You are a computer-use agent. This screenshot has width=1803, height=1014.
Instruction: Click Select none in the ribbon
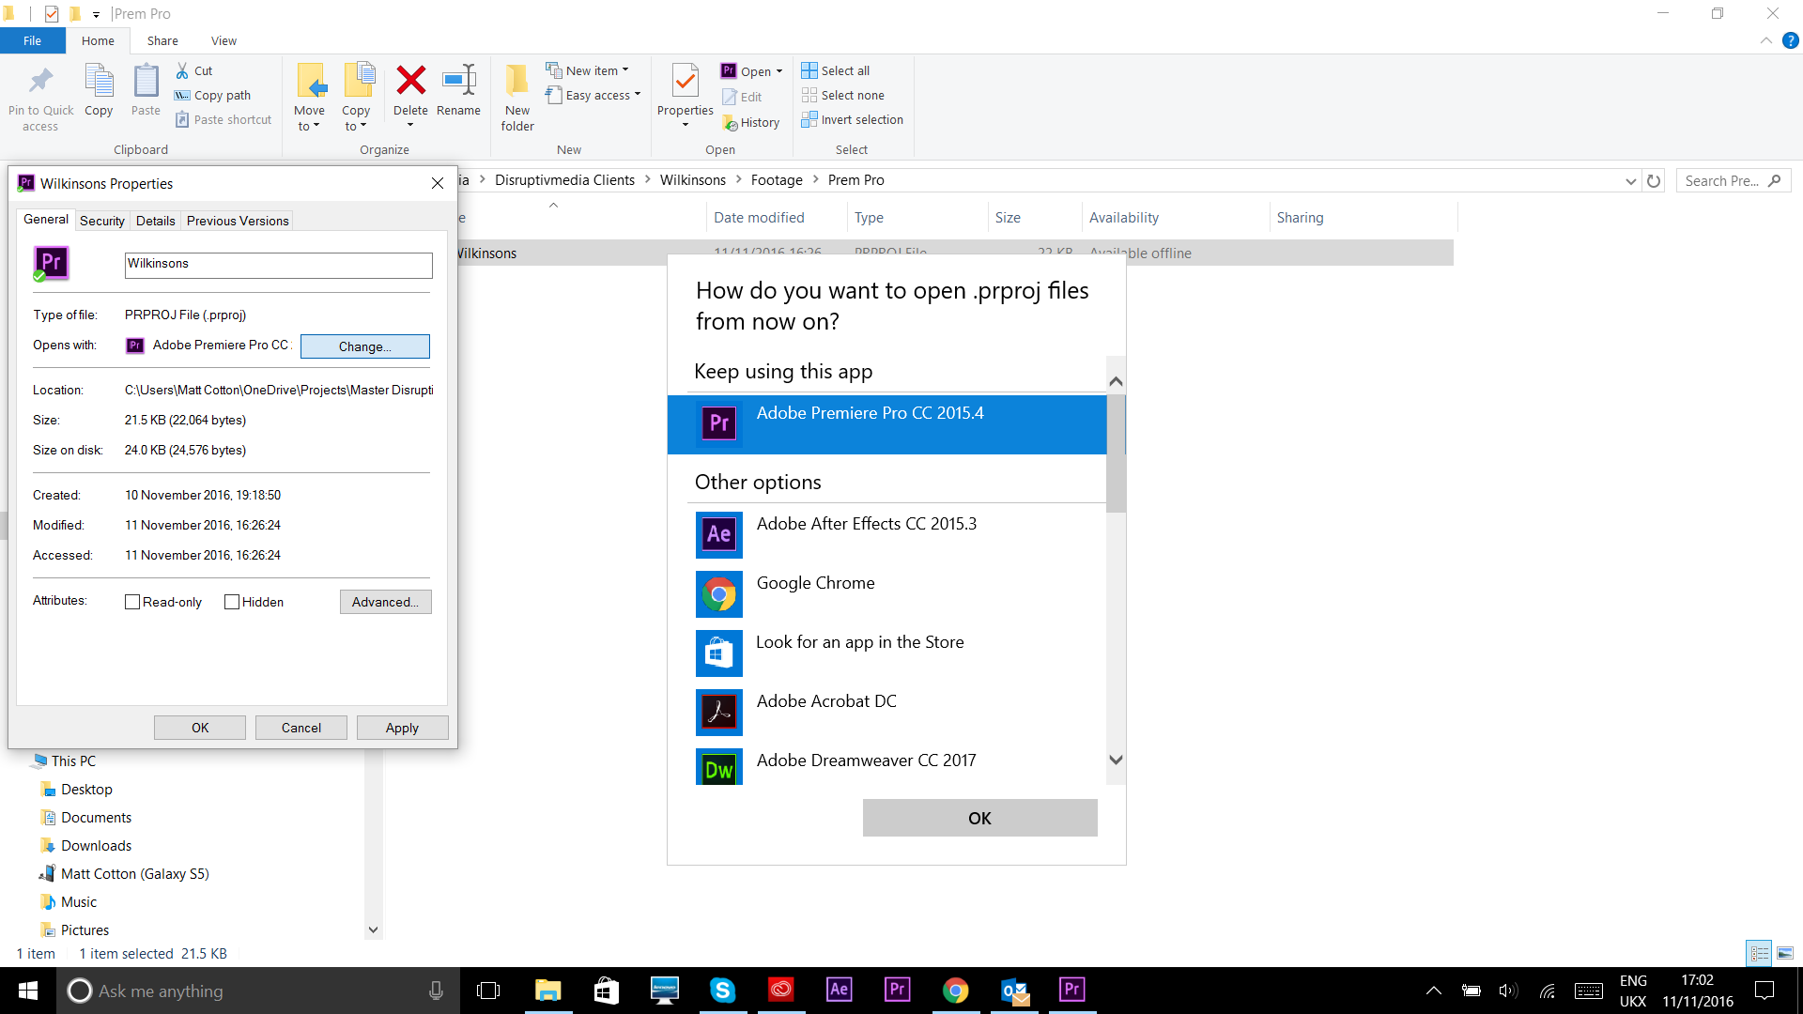(843, 95)
